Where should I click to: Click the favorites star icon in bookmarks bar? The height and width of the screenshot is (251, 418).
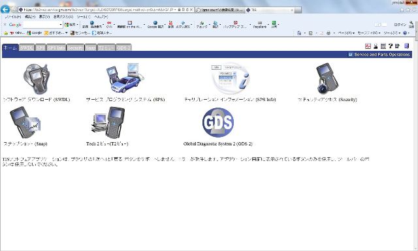6,33
